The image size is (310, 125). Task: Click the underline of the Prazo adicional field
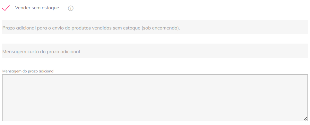click(155, 34)
